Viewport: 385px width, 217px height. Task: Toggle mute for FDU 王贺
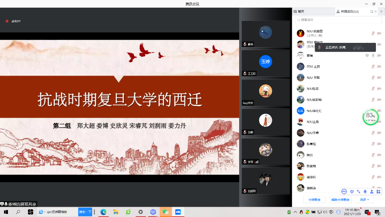373,67
